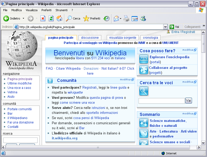Screen dimensions: 207x157
Task: Open the Indietro back history dropdown arrow
Action: point(23,19)
